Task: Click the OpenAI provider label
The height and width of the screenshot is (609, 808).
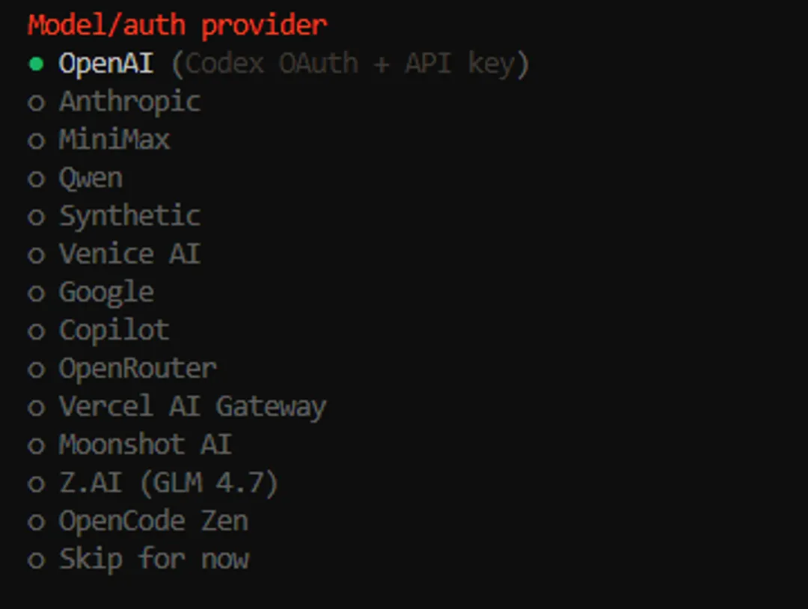Action: click(x=106, y=64)
